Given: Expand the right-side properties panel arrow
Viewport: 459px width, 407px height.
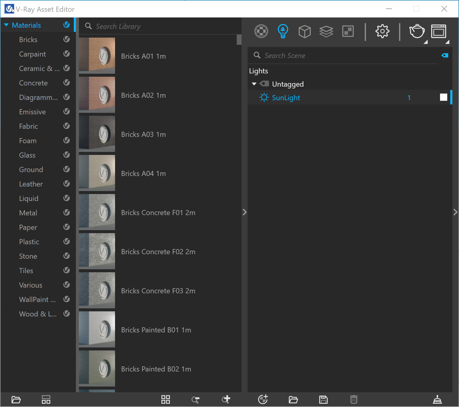Looking at the screenshot, I should pos(455,212).
